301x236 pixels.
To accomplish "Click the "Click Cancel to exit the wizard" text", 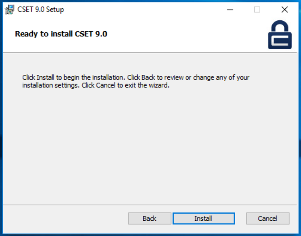I will (126, 86).
